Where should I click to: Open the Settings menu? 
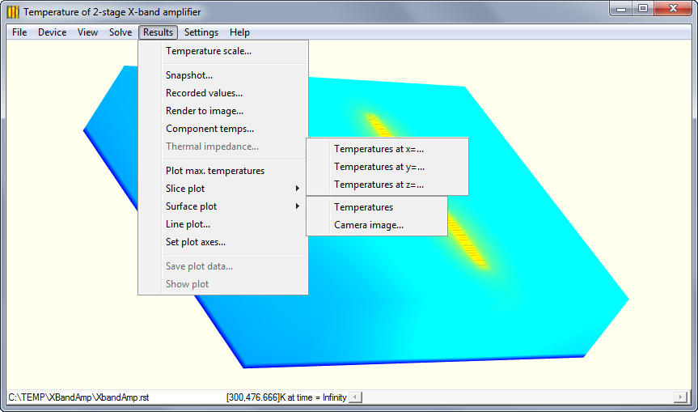coord(201,32)
